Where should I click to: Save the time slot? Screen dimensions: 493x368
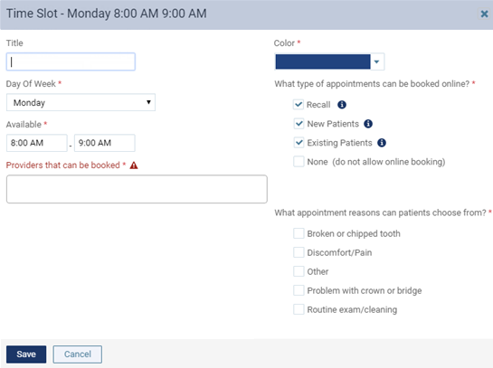pos(26,354)
